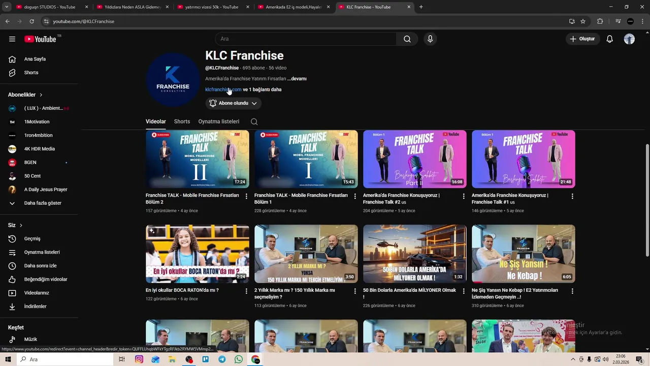The height and width of the screenshot is (366, 650).
Task: Open Franchise TALK Bölüm 2 thumbnail
Action: point(198,159)
